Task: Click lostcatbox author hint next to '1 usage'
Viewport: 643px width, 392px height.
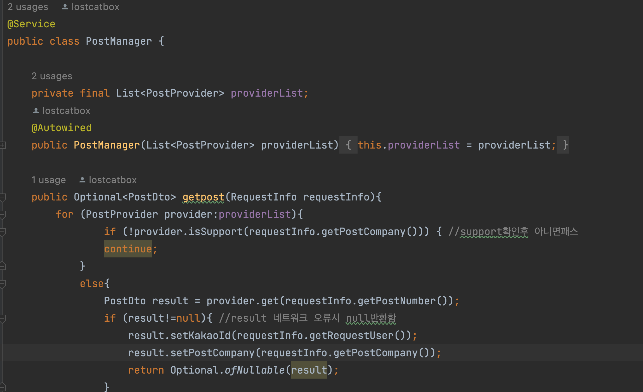Action: [113, 180]
